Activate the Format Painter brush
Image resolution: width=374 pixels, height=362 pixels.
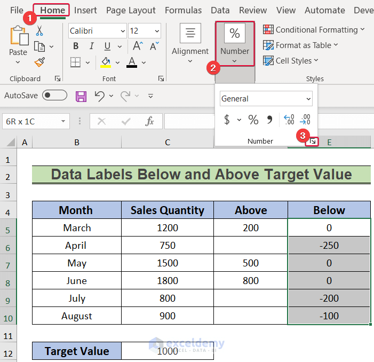coord(39,62)
